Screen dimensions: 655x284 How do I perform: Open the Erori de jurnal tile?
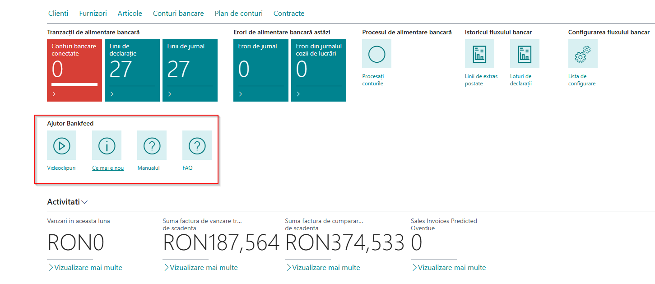pyautogui.click(x=261, y=70)
